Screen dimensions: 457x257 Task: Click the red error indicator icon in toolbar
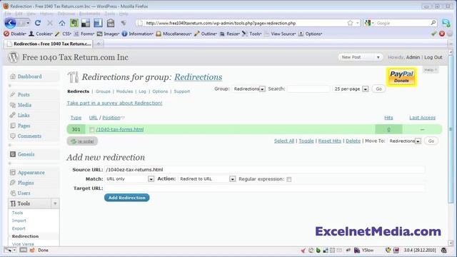click(x=442, y=34)
